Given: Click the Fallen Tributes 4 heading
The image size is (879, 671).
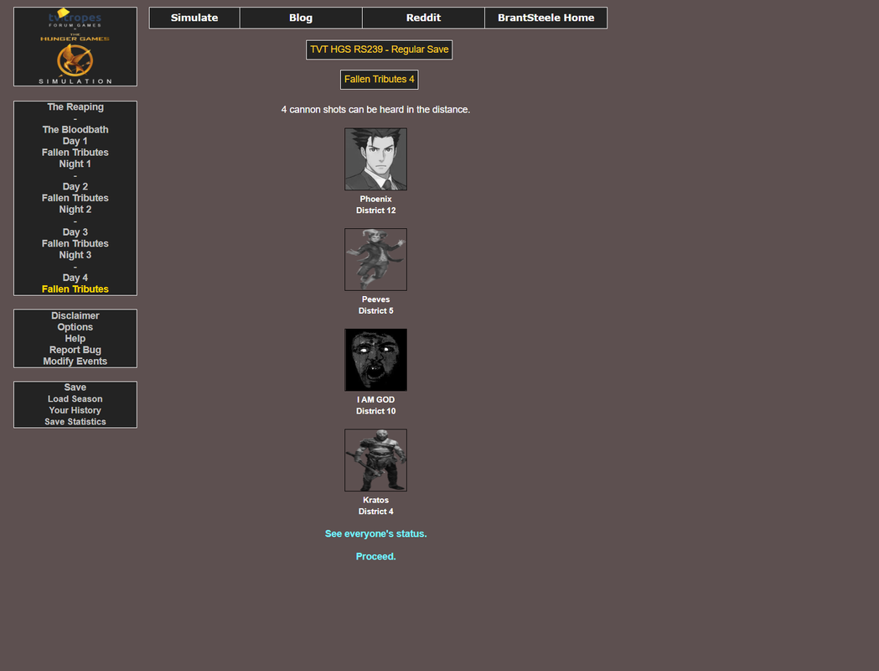Looking at the screenshot, I should coord(379,79).
